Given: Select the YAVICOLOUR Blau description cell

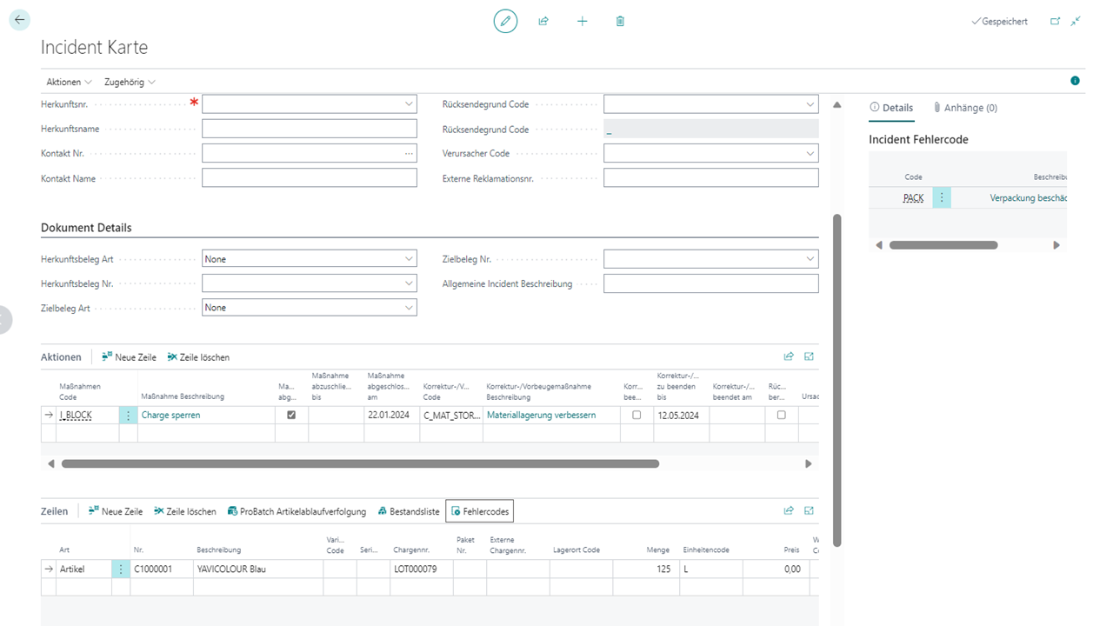Looking at the screenshot, I should pos(258,569).
